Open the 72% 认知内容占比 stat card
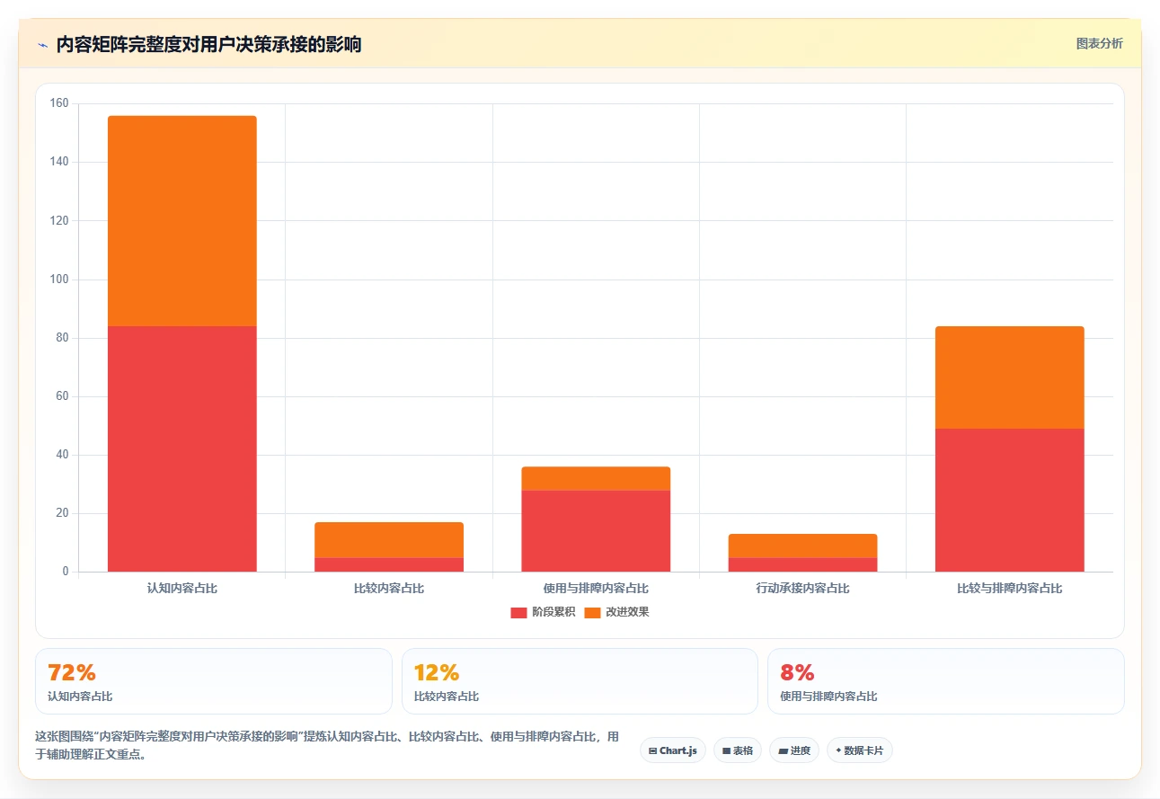This screenshot has width=1160, height=799. [214, 681]
